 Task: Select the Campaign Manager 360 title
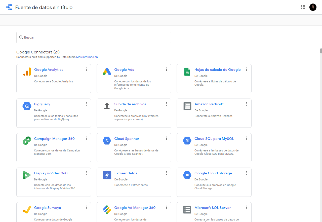(54, 139)
